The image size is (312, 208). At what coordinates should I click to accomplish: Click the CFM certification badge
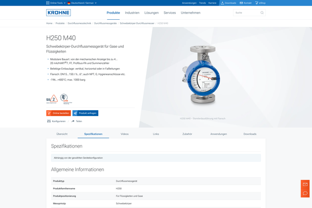click(x=66, y=99)
